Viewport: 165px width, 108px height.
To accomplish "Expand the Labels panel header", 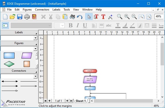I will [x=19, y=33].
